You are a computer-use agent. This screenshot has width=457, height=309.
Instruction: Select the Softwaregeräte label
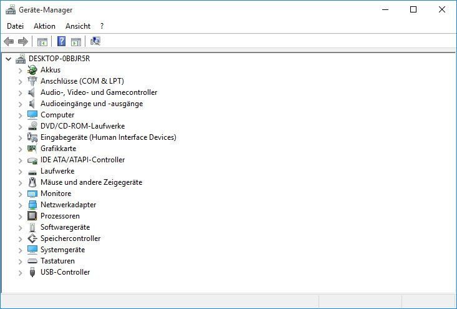[x=65, y=227]
